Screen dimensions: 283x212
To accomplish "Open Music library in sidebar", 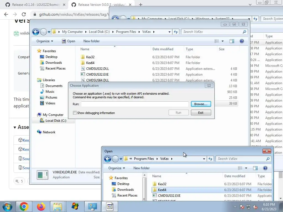I will pos(50,92).
